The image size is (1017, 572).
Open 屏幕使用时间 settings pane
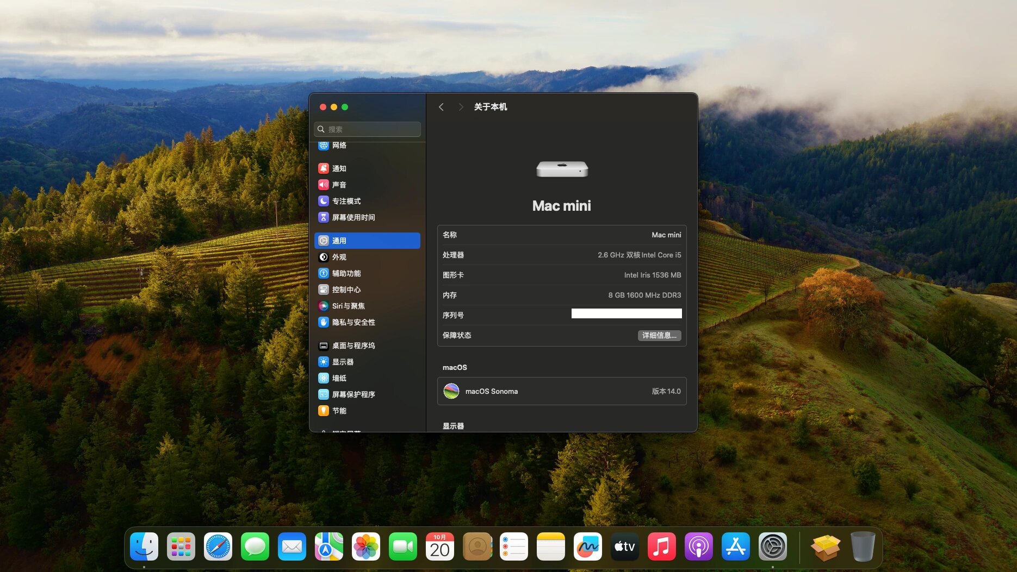click(367, 217)
